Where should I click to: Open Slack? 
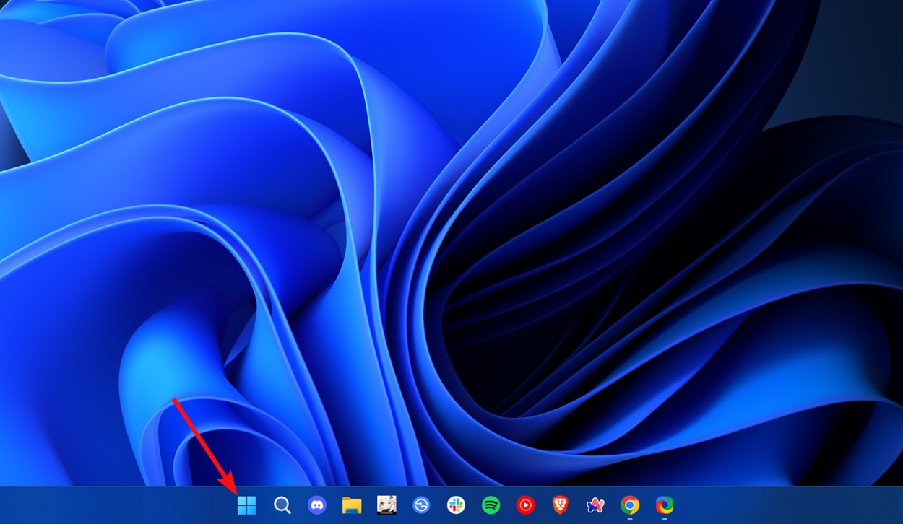coord(457,505)
